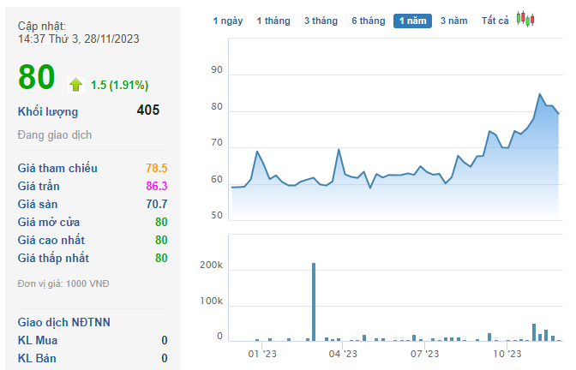The image size is (576, 370).
Task: Click the "Đang giao dịch" status text
Action: pyautogui.click(x=55, y=135)
